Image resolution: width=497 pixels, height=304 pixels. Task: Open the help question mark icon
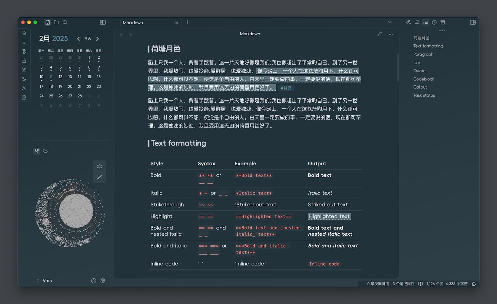point(94,281)
